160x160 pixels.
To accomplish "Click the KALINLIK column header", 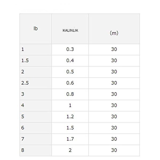I will (70, 30).
